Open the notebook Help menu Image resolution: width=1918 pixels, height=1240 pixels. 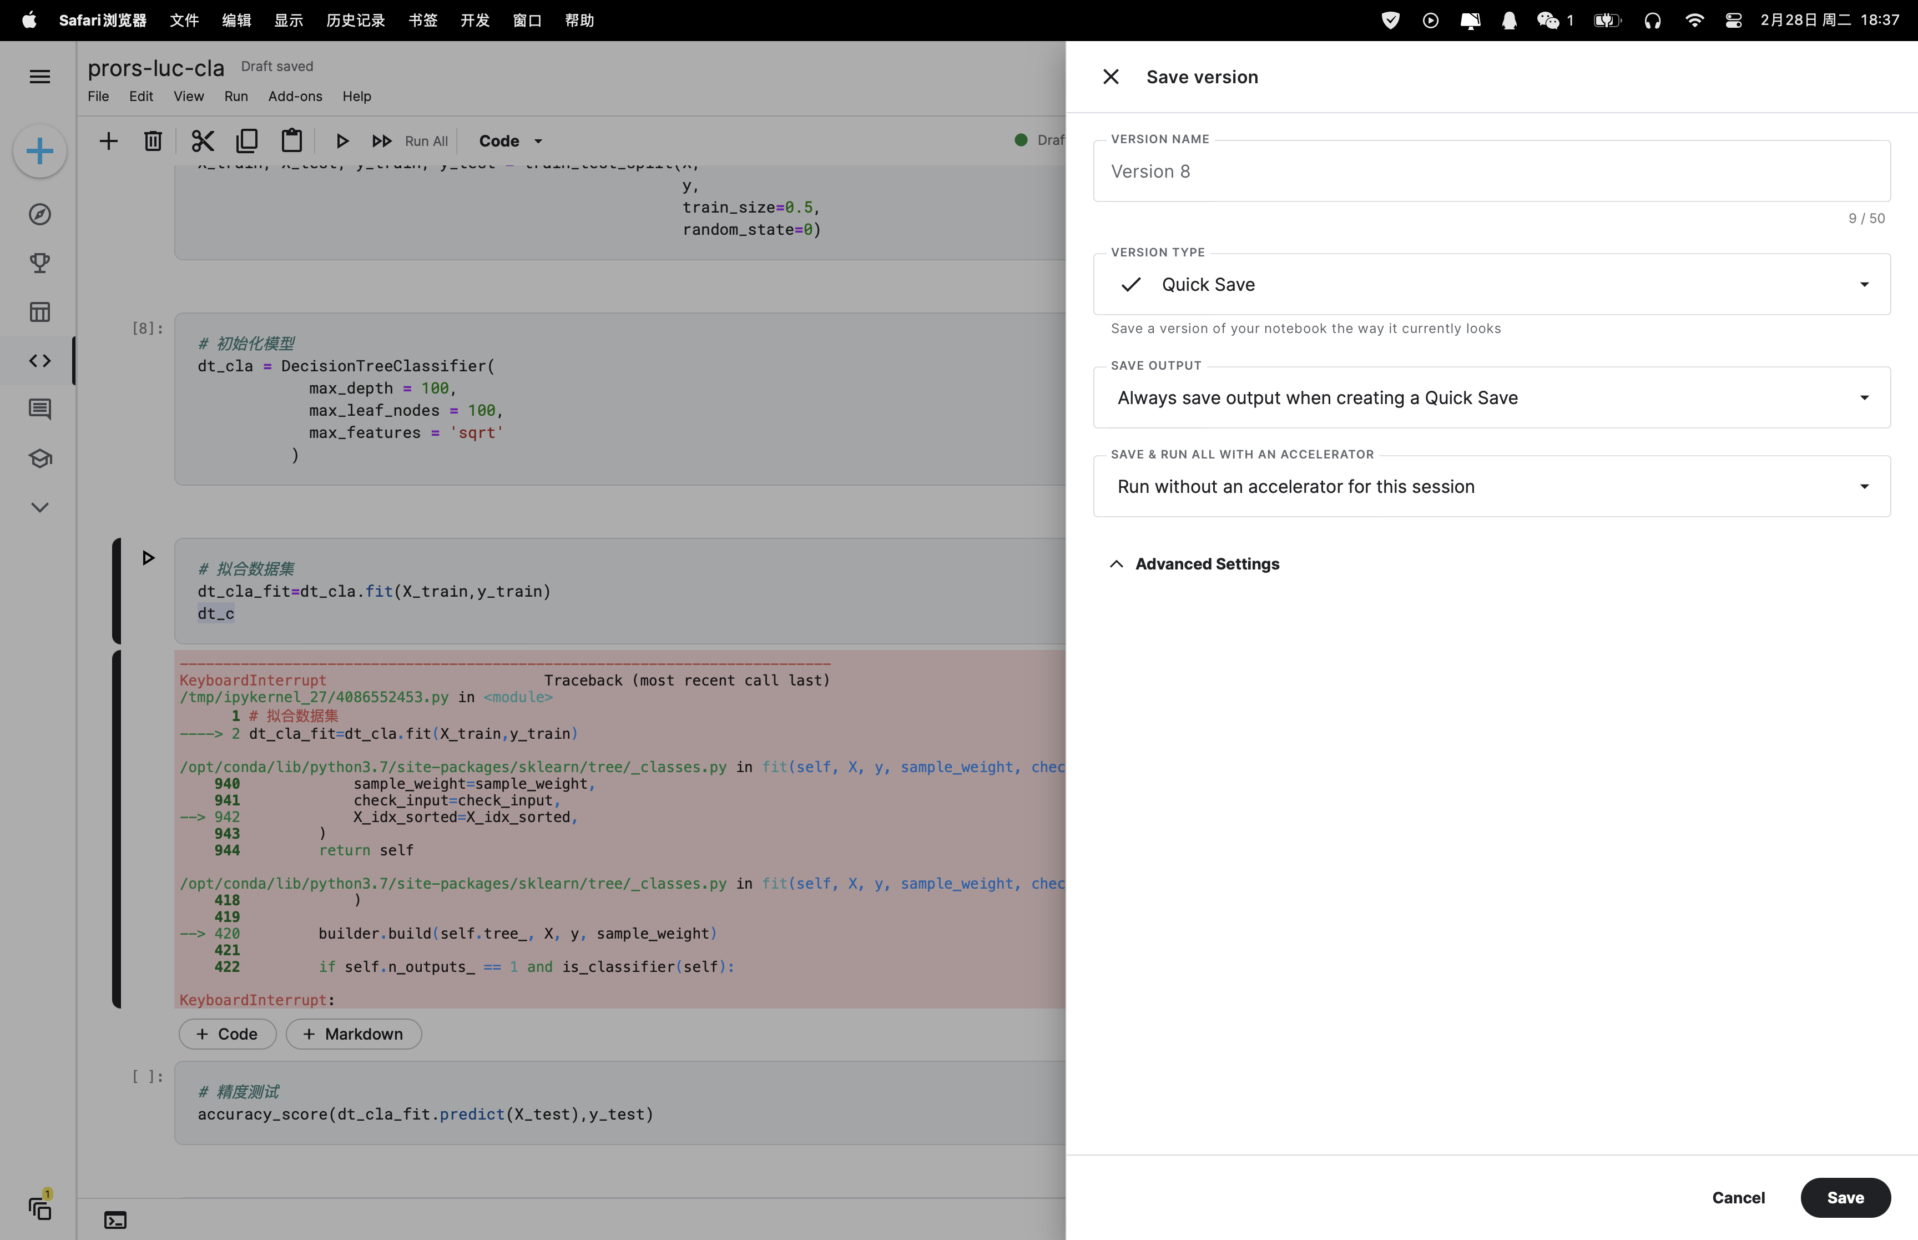pyautogui.click(x=356, y=97)
